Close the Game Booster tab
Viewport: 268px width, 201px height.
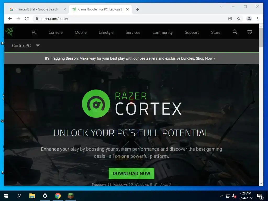[x=127, y=9]
